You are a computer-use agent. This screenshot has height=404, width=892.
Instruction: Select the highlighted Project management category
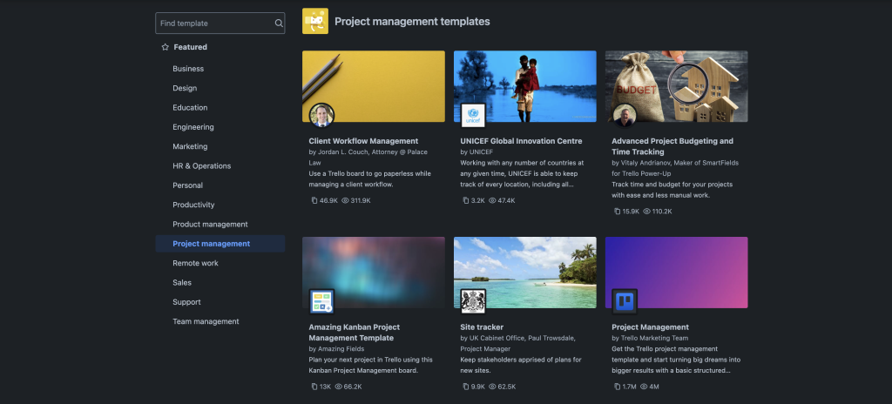coord(220,244)
